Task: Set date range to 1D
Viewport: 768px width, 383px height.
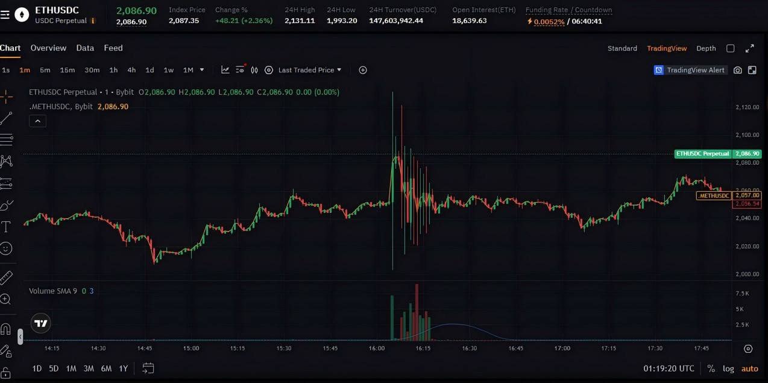Action: click(x=37, y=369)
